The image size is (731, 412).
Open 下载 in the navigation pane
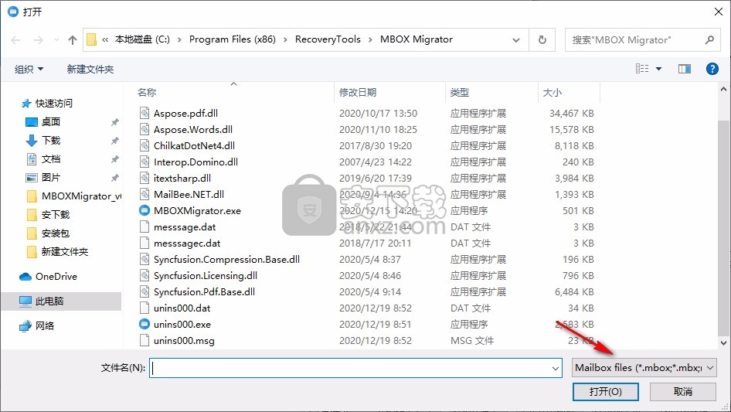tap(51, 141)
